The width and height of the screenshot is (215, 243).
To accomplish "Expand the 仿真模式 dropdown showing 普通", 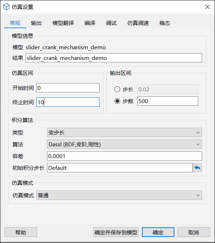I will point(119,195).
